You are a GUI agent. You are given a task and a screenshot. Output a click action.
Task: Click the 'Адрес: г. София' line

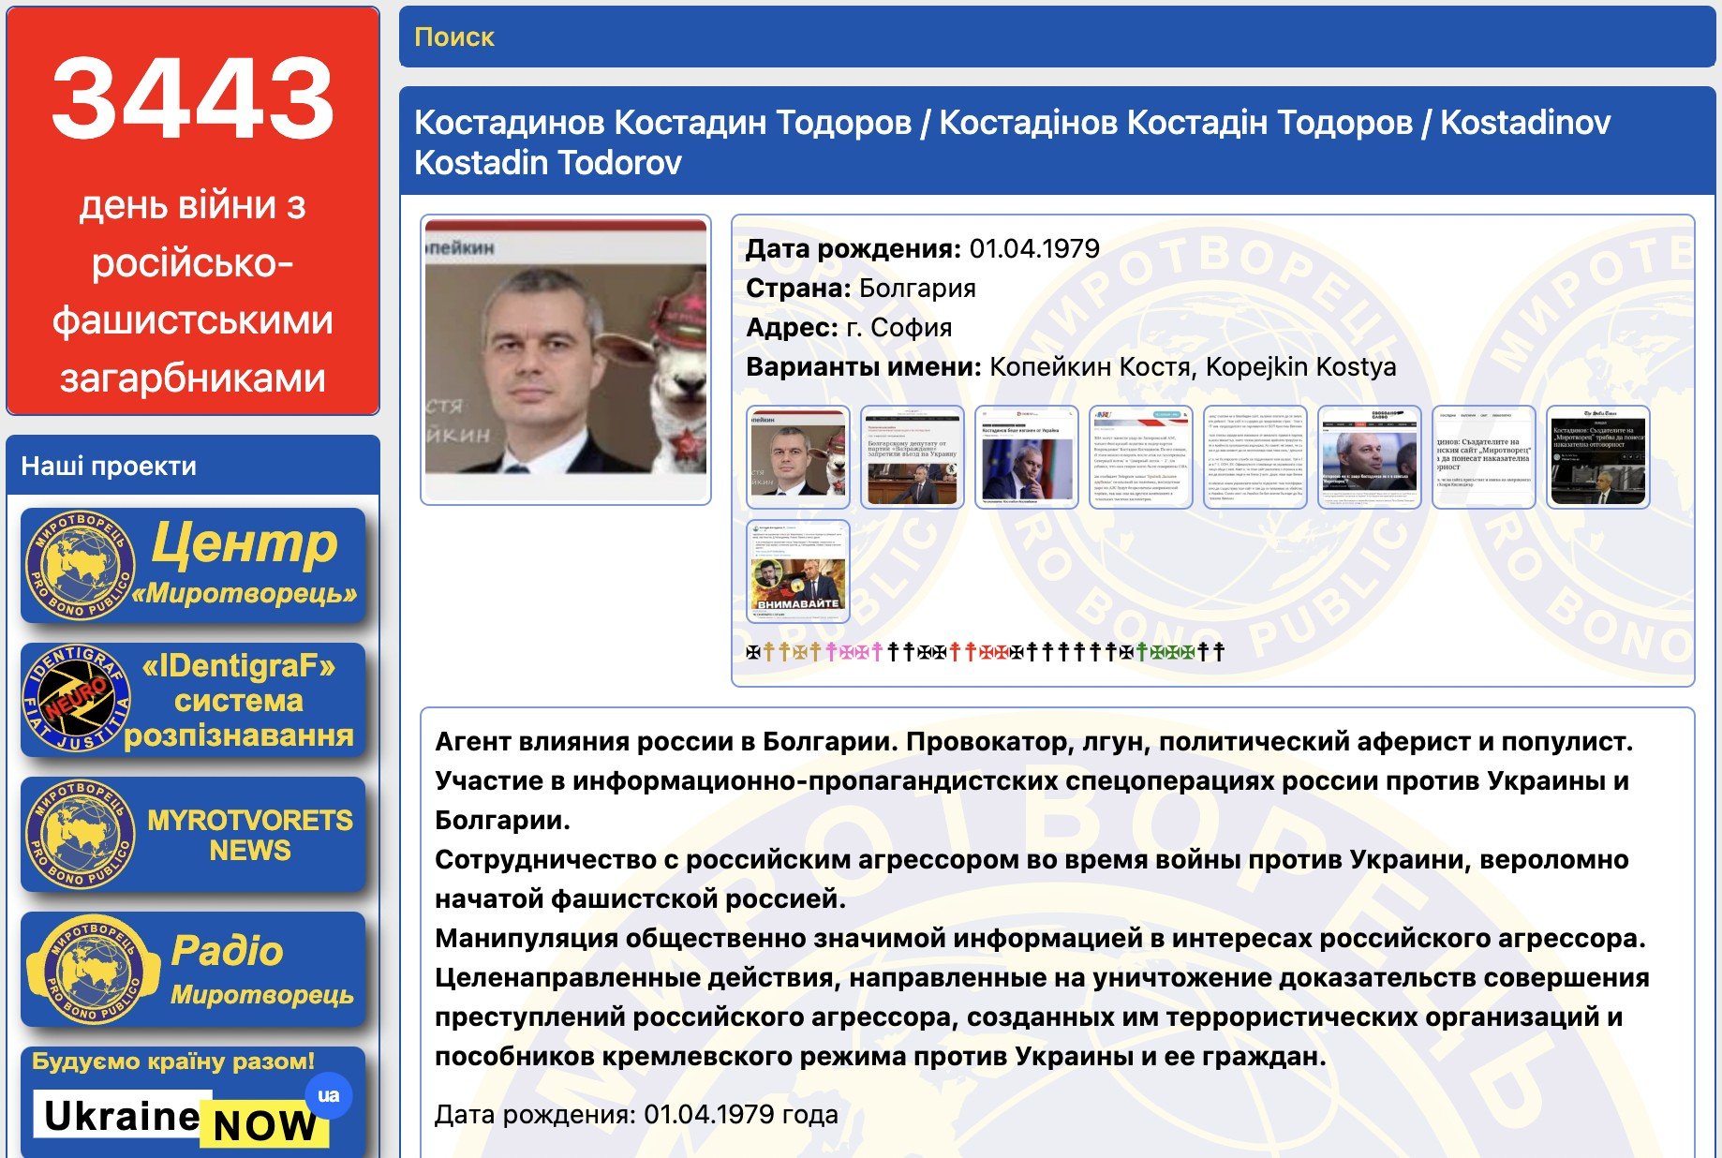pos(849,327)
